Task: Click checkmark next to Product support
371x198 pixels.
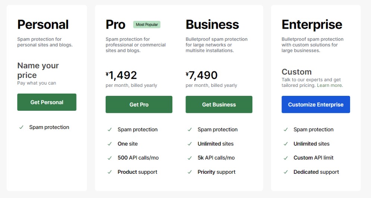Action: tap(110, 172)
